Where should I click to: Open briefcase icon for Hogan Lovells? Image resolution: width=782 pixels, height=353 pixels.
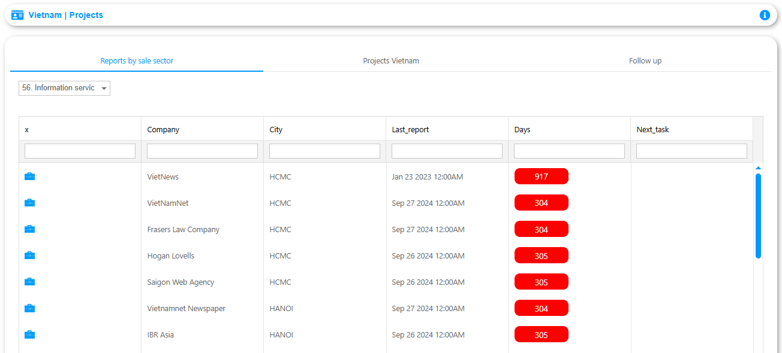29,255
